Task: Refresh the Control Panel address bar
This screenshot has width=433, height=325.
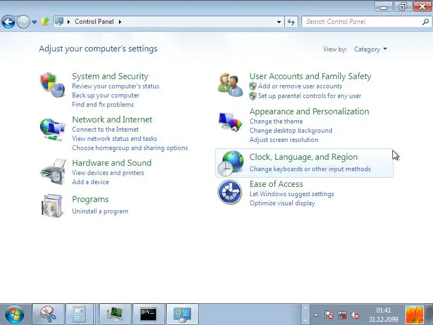Action: click(x=291, y=22)
